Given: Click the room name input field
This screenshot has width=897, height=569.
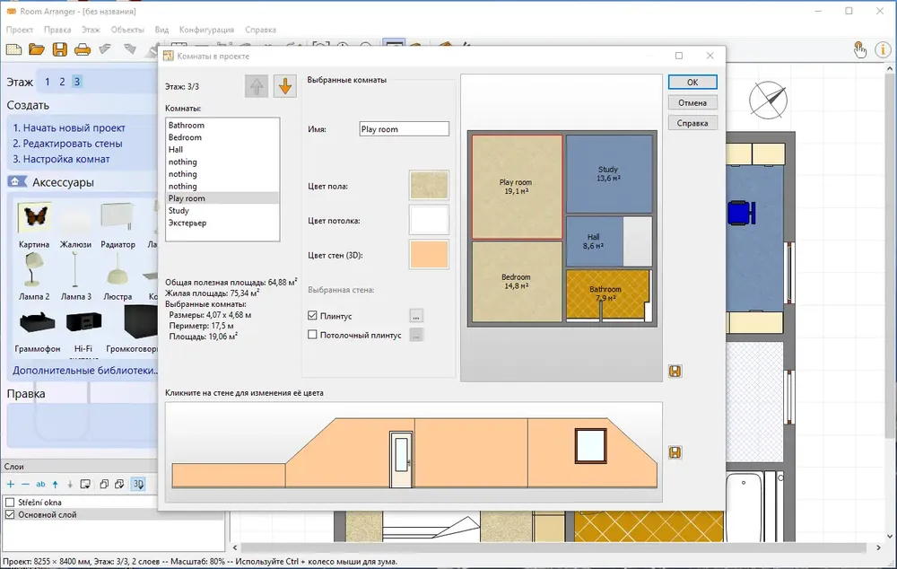Looking at the screenshot, I should (x=404, y=129).
